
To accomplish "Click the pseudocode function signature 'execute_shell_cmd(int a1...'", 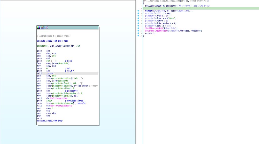I will coord(176,1).
